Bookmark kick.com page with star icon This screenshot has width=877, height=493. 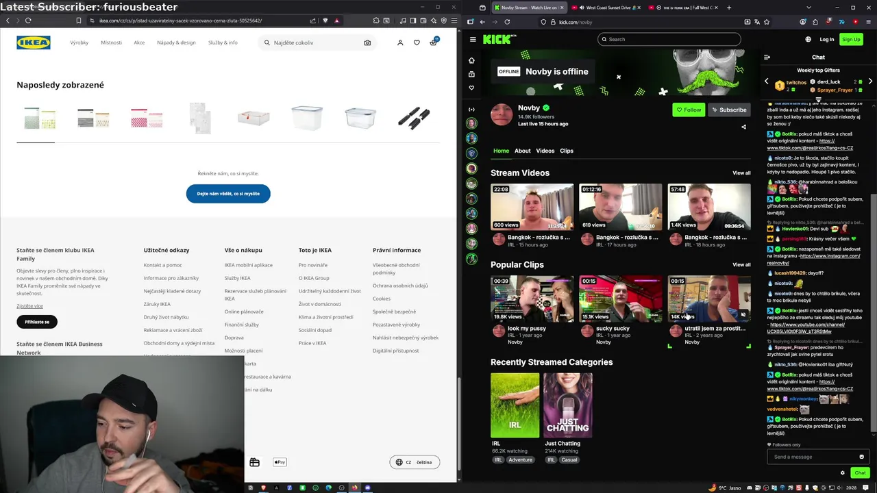pyautogui.click(x=767, y=22)
